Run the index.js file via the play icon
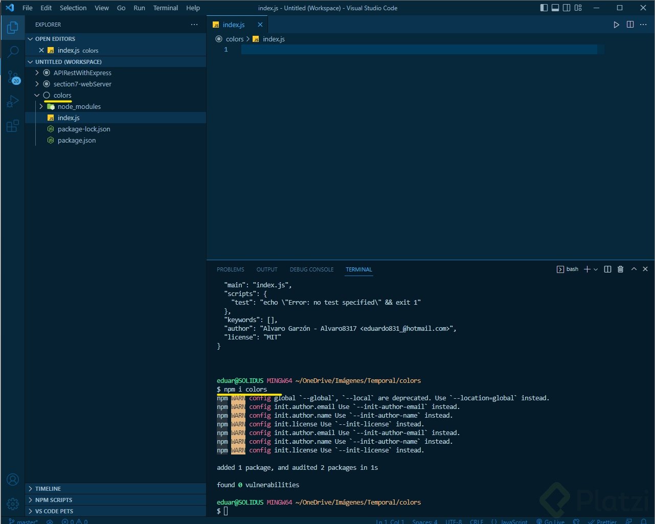 616,24
